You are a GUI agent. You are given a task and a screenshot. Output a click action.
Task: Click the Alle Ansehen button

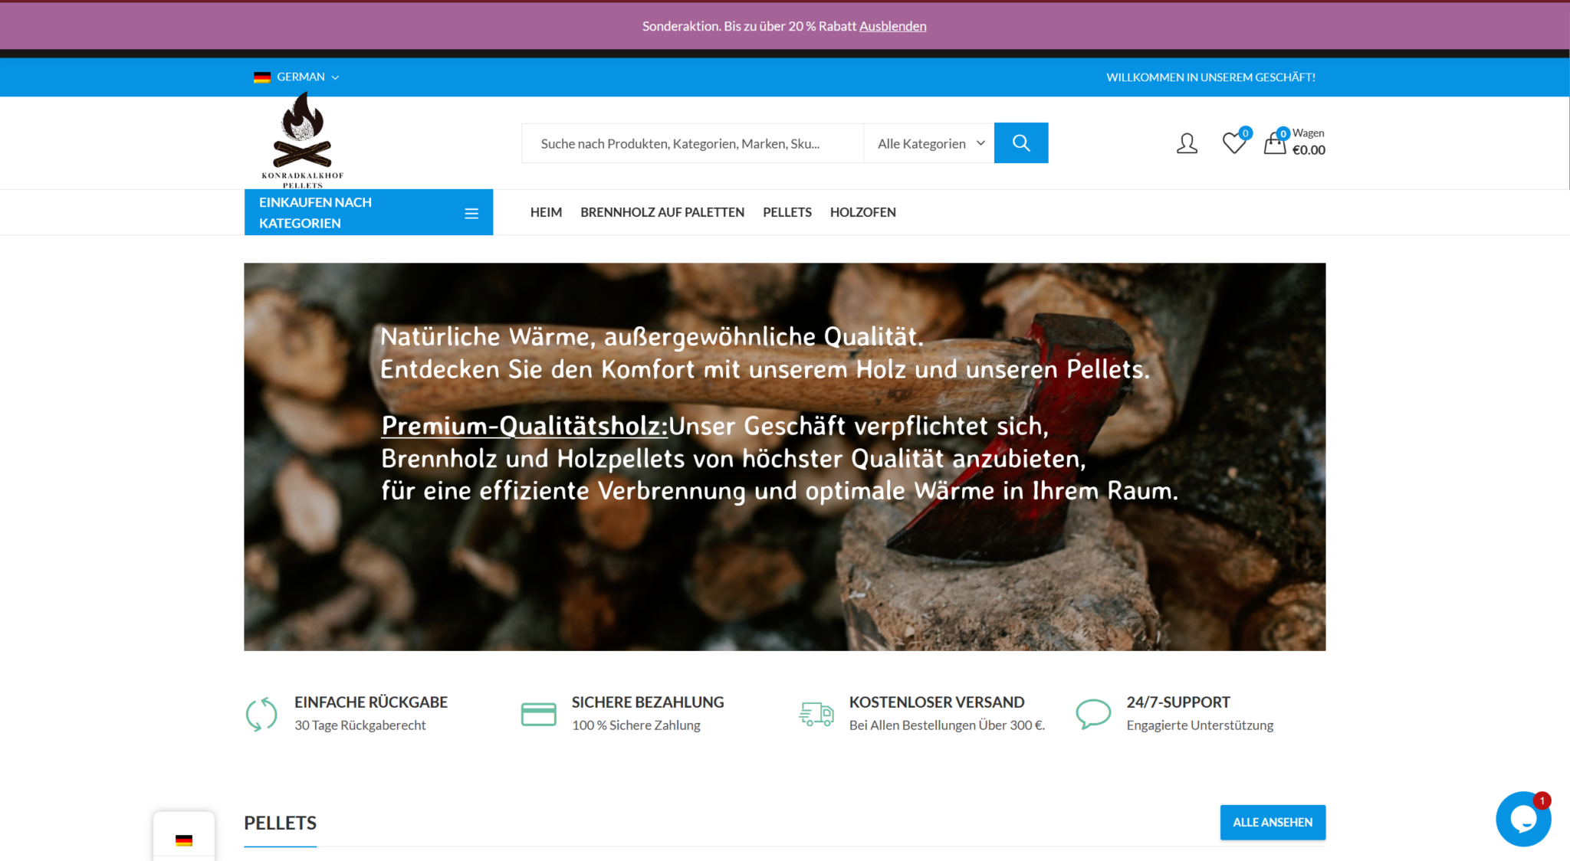(1272, 822)
